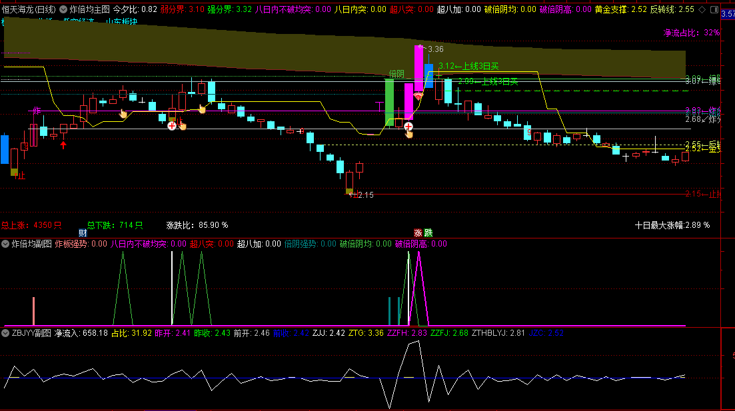
Task: Click the plus circle marker near 止 label
Action: [172, 126]
